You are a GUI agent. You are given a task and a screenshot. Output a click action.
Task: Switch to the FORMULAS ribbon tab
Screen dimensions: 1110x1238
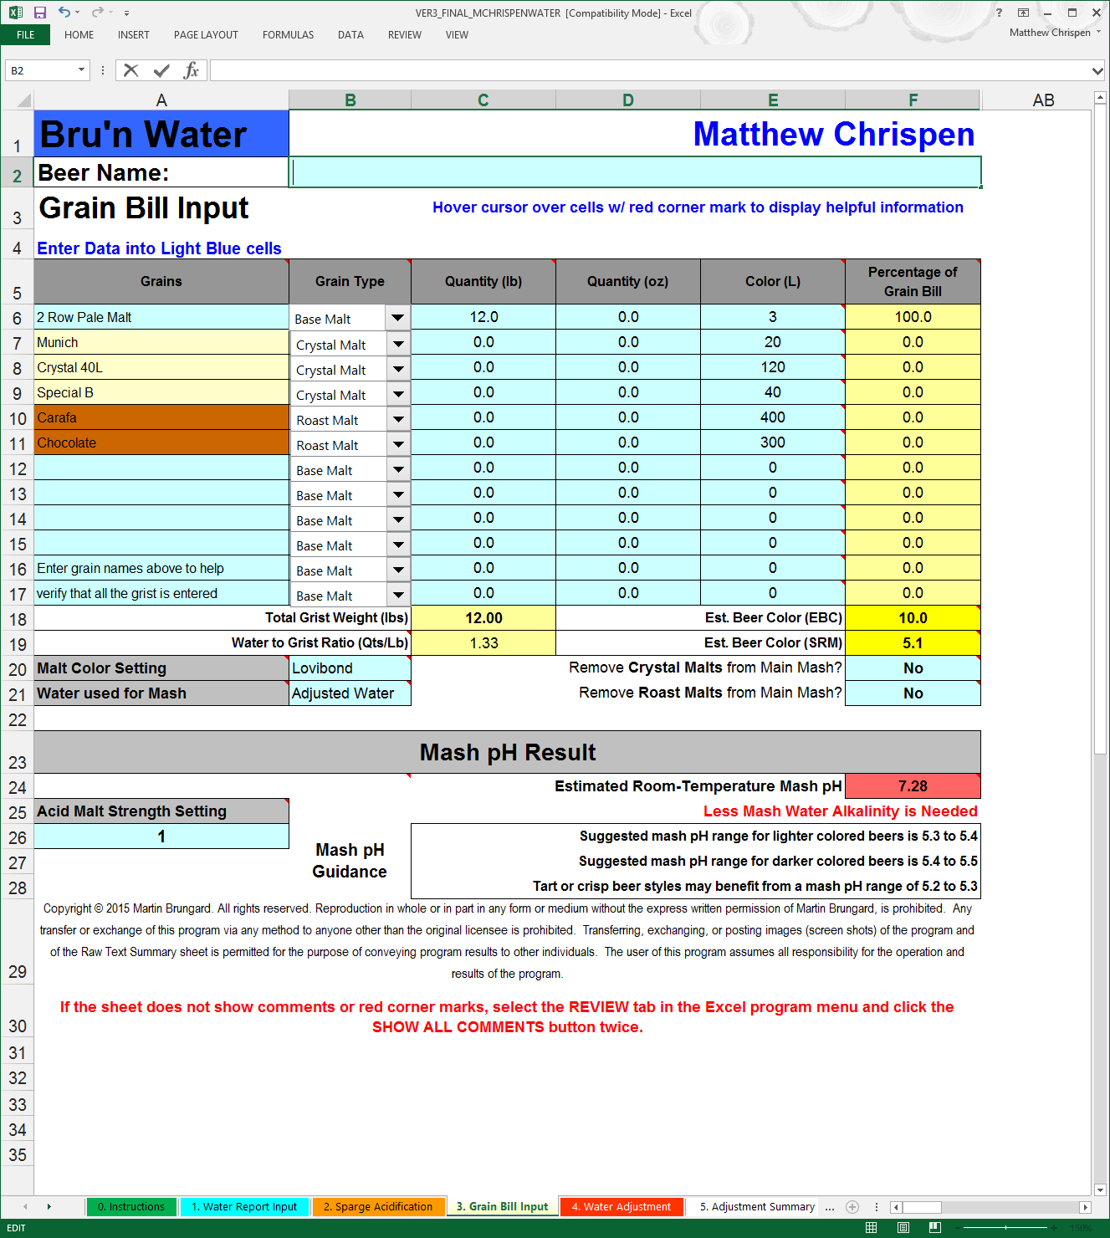[x=288, y=35]
